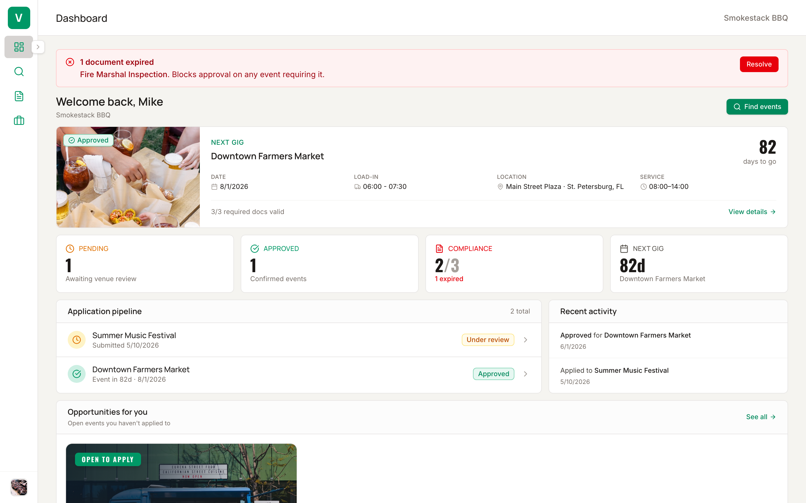806x503 pixels.
Task: Click the '1 expired' compliance text
Action: [449, 279]
